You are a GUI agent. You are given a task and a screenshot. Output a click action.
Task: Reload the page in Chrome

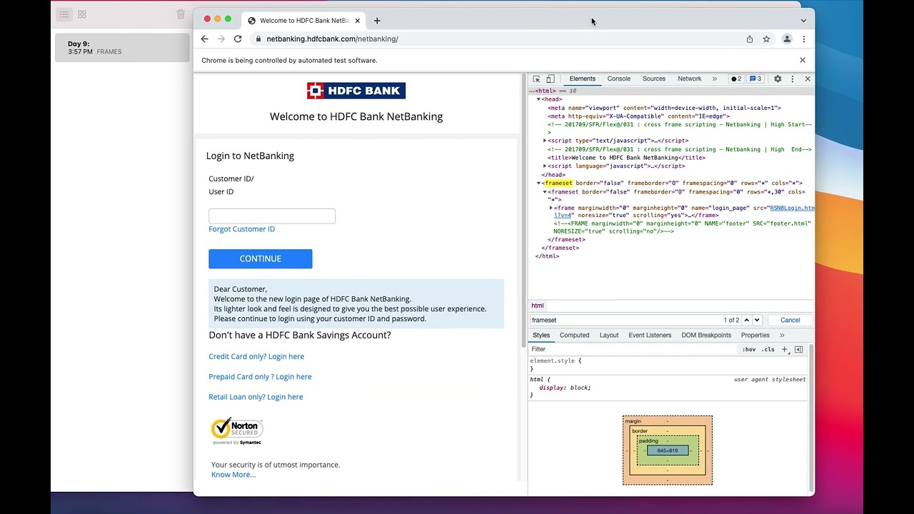point(238,39)
